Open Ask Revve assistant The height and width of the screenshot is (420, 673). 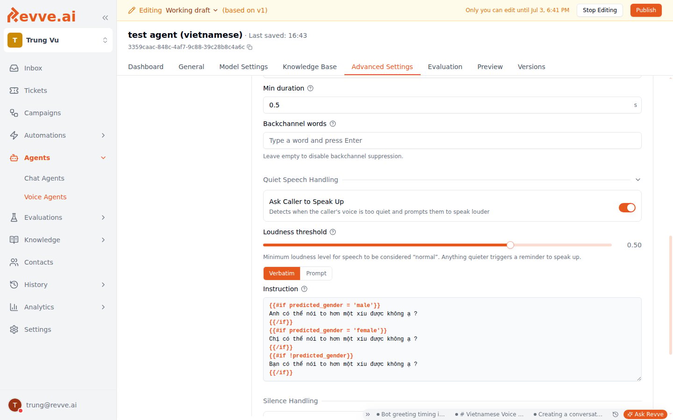coord(645,414)
